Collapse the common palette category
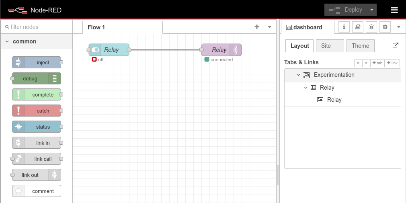This screenshot has width=406, height=203. click(x=7, y=41)
